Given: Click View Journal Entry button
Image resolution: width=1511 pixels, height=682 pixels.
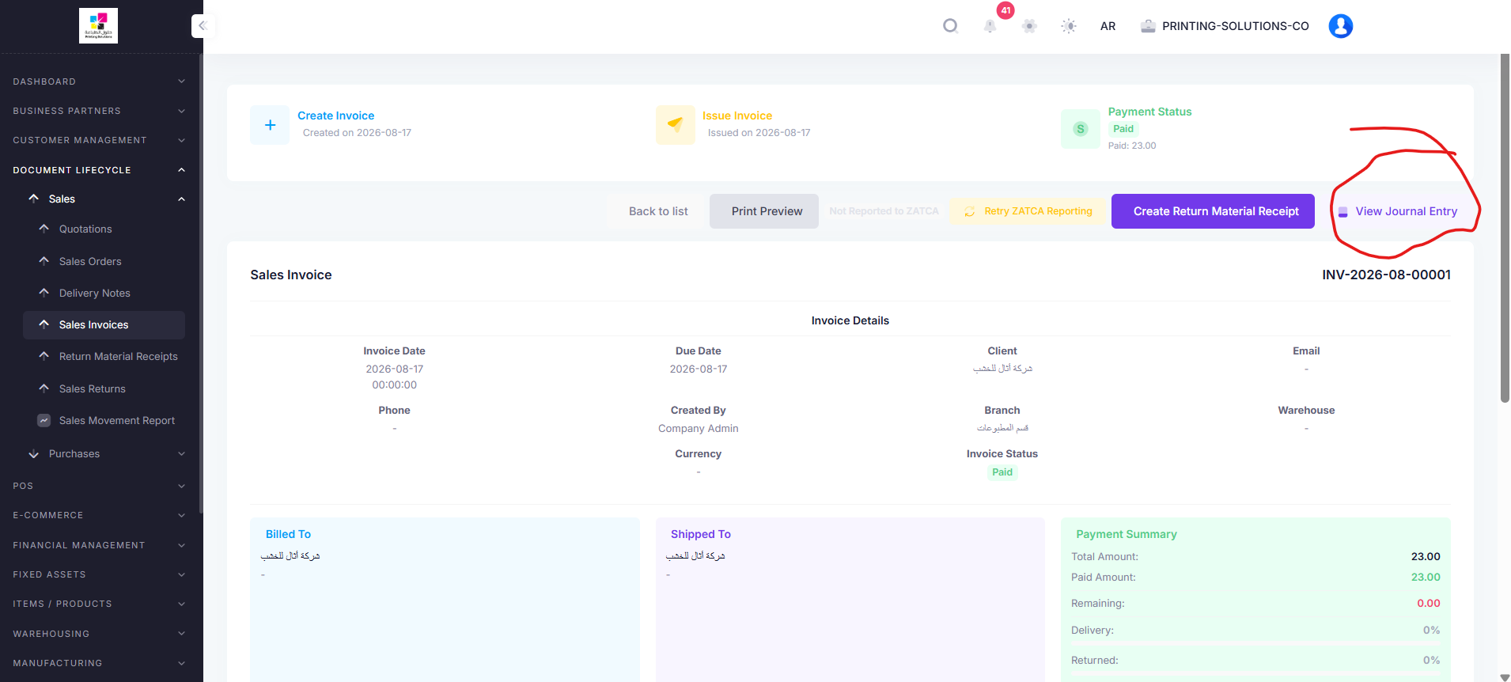Looking at the screenshot, I should click(x=1398, y=211).
